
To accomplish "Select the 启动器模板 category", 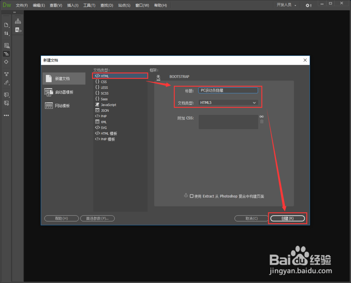I will [64, 93].
